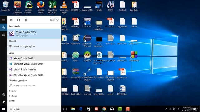Viewport: 200px width, 112px height.
Task: Select the VLC media player desktop shortcut
Action: tap(64, 7)
